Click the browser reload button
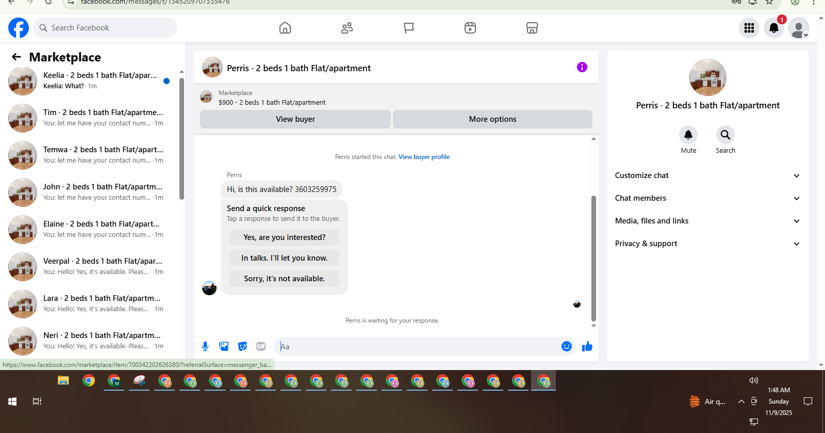Screen dimensions: 825x433 point(48,2)
